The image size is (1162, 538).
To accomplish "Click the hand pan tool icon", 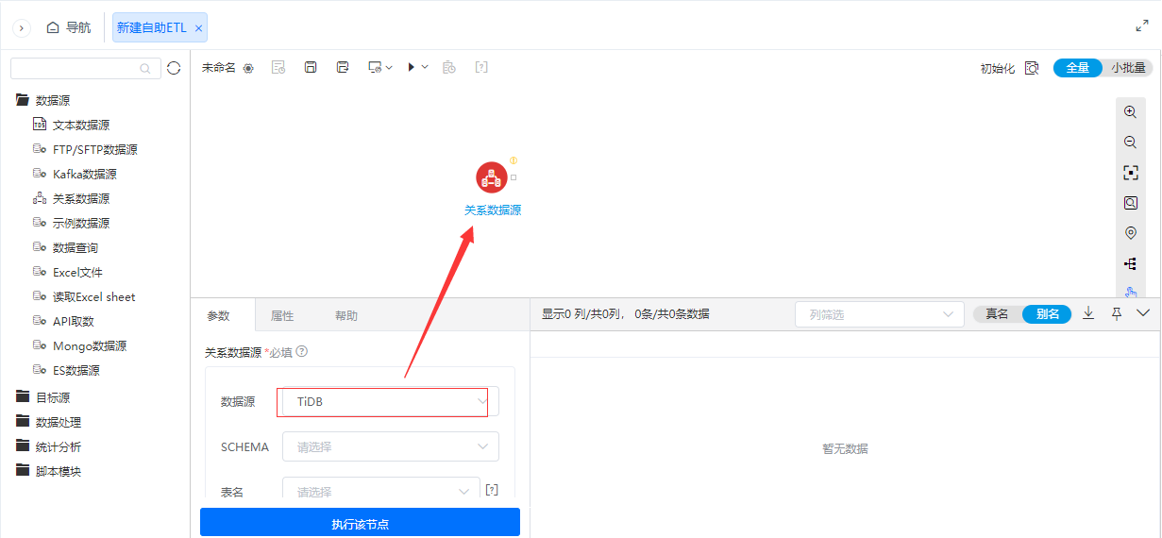I will pos(1130,293).
